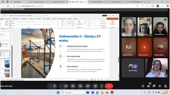Open the in-call chat panel
This screenshot has height=95, width=170.
(x=154, y=86)
